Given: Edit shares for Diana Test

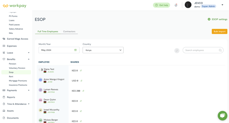Looking at the screenshot, I should 81,71.
